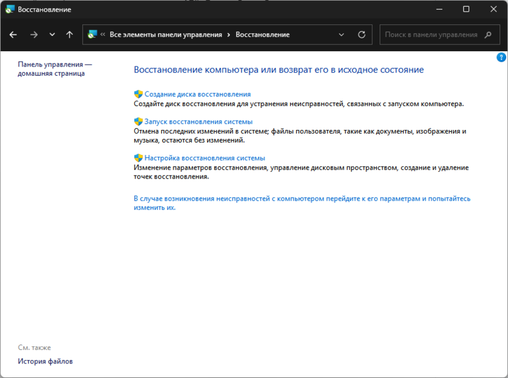508x378 pixels.
Task: Focus the Поиск в панели управления field
Action: pos(431,35)
